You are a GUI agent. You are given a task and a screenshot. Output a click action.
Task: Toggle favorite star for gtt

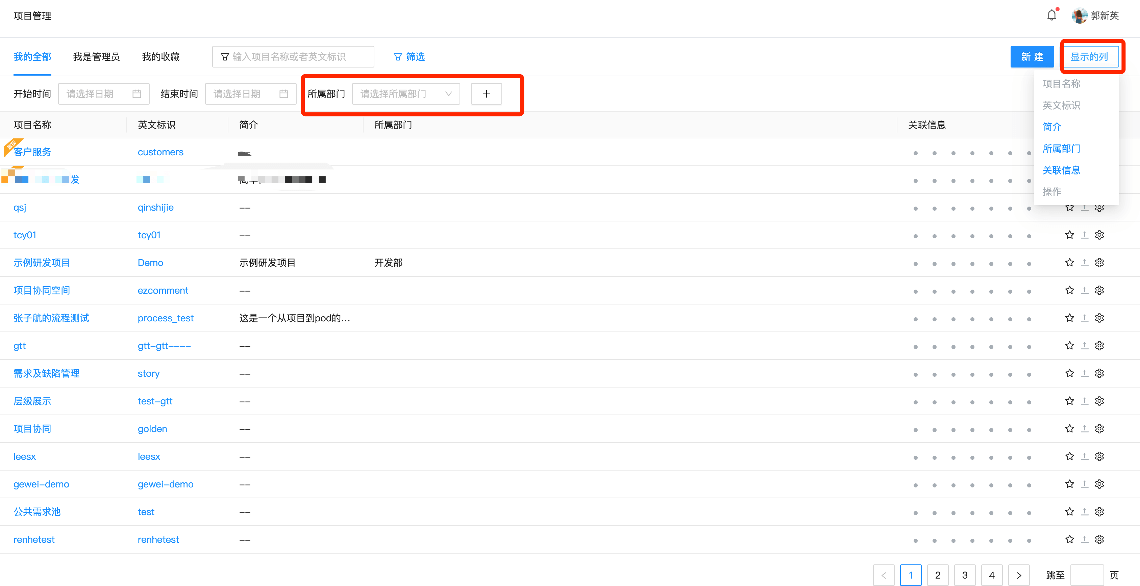coord(1069,345)
